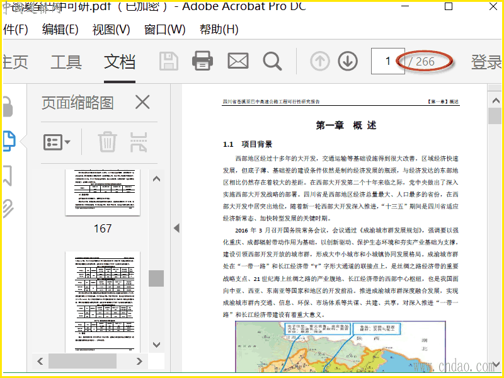
Task: Click the Save (floppy disk) icon
Action: coord(169,61)
